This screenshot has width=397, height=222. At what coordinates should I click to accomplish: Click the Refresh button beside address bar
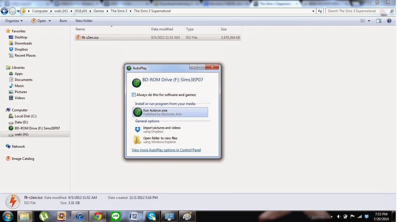pos(320,11)
